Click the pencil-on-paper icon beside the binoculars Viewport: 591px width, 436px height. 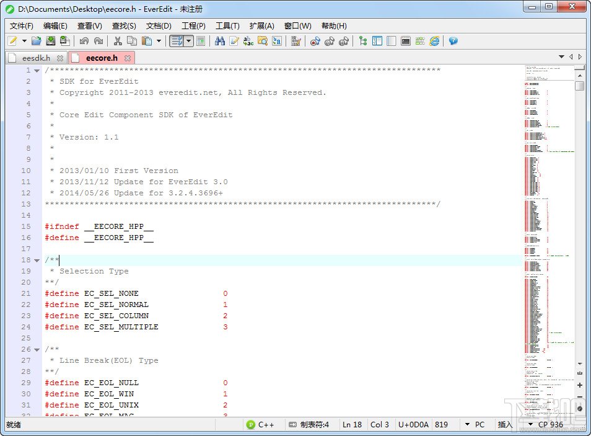pyautogui.click(x=234, y=41)
